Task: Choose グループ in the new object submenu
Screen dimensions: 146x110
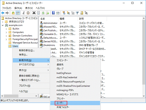Action: coord(75,69)
